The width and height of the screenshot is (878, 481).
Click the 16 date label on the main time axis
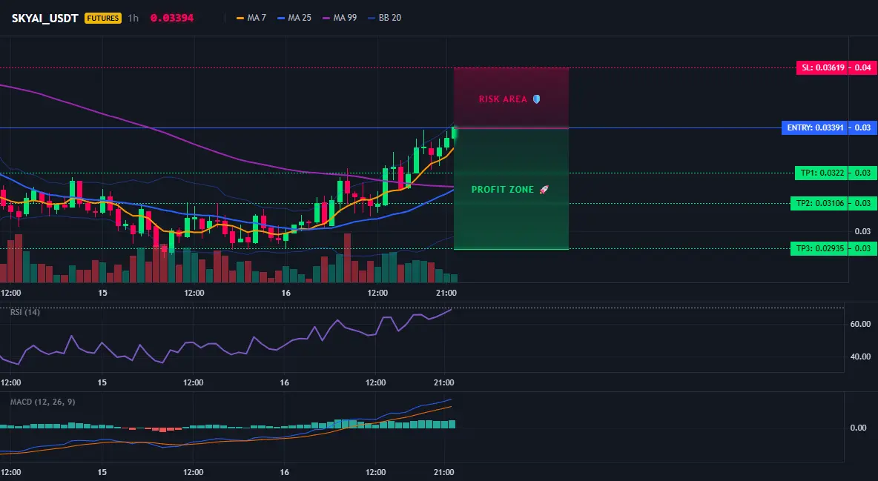coord(286,293)
